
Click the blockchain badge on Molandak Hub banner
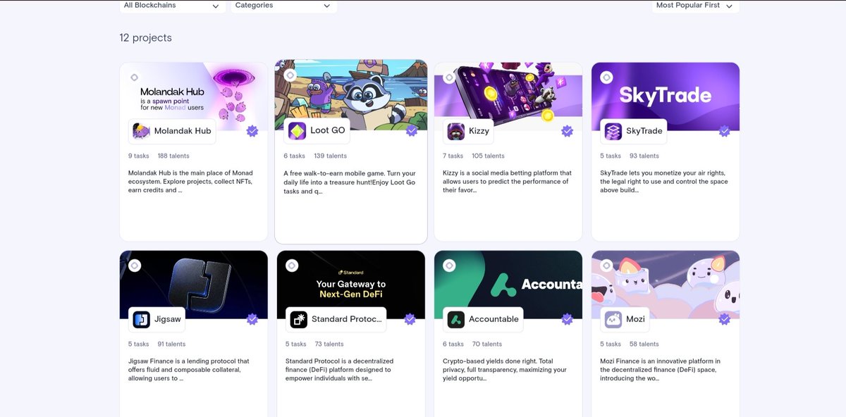pos(135,77)
